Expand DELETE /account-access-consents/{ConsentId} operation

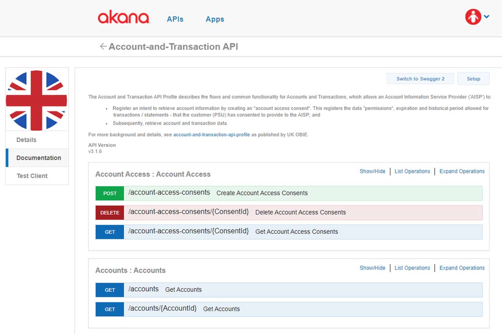pos(289,213)
